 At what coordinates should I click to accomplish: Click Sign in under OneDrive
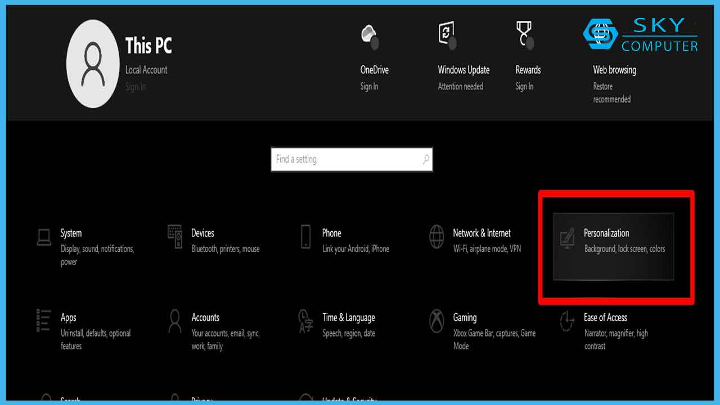369,87
